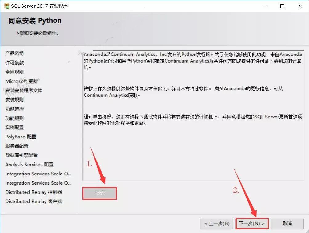Viewport: 309px width, 233px height.
Task: Select the 实例配置 step in the sidebar
Action: (14, 128)
